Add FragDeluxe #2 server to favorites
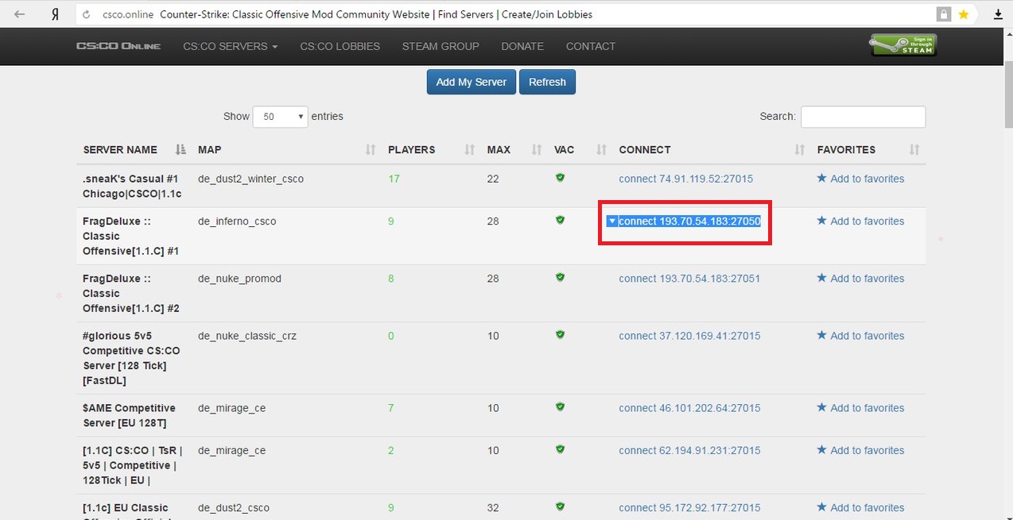The image size is (1013, 520). point(860,278)
